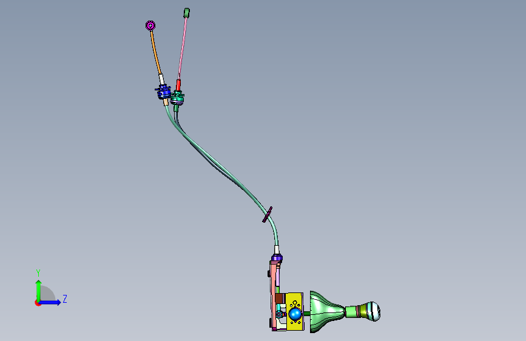Click the red sleeve on pink cable
The height and width of the screenshot is (341, 526).
(x=178, y=85)
